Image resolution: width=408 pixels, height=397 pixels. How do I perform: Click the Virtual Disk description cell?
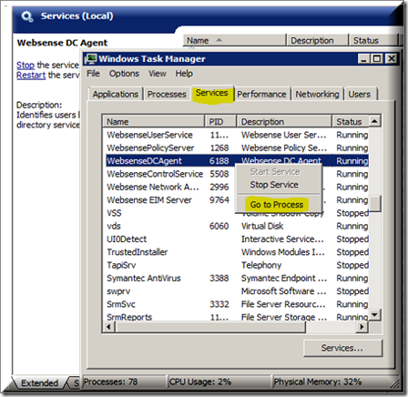coord(262,226)
